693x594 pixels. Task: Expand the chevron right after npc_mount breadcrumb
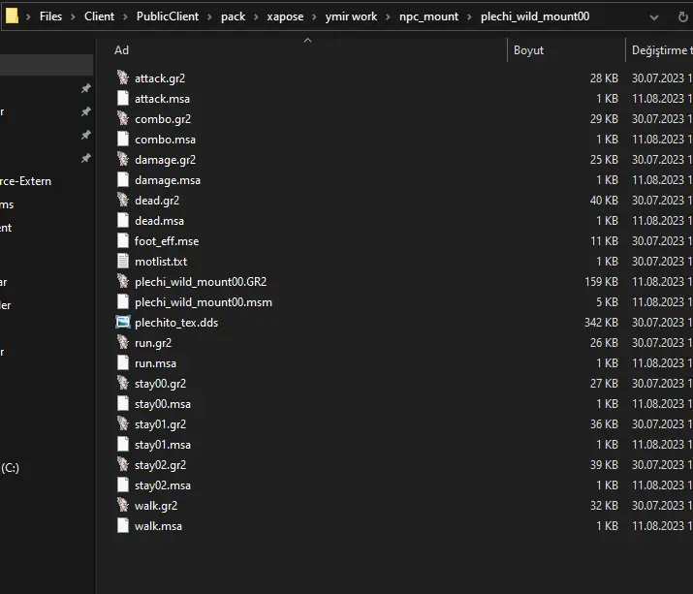470,17
